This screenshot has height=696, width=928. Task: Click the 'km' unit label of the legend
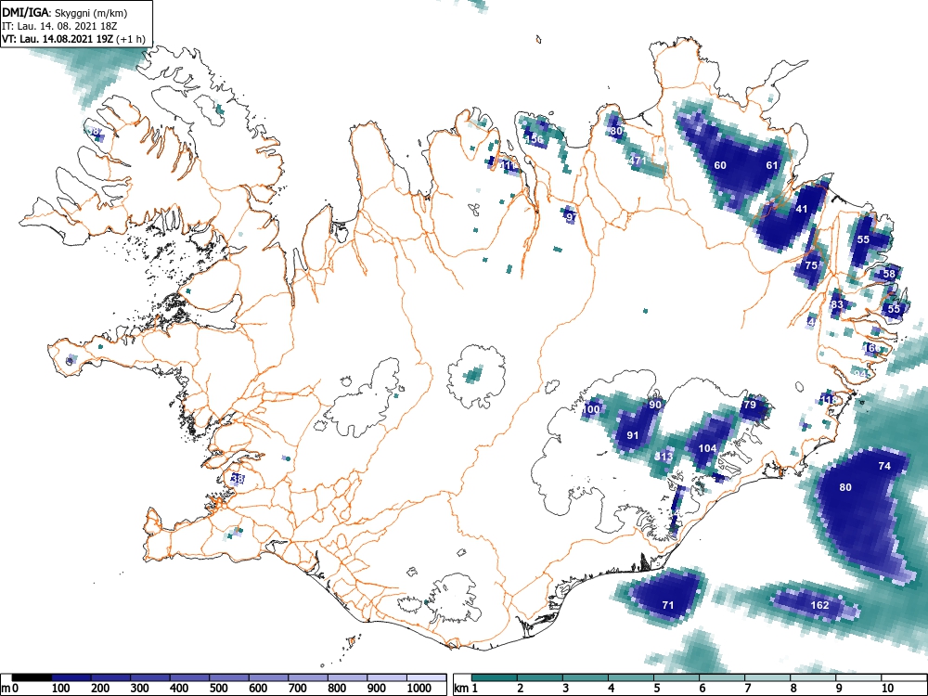click(x=461, y=689)
